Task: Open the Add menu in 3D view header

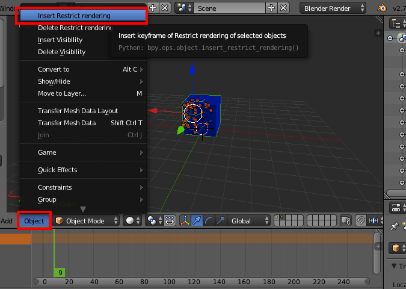Action: (x=7, y=221)
